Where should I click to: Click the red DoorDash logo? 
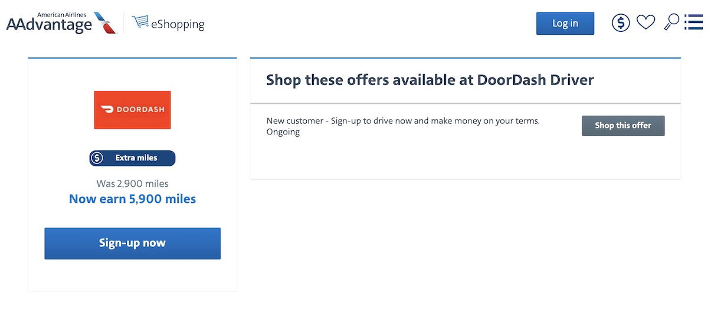pos(132,110)
